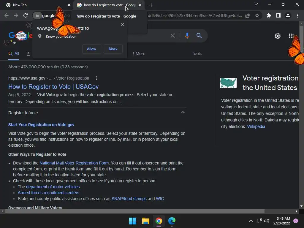
Task: Open the clock showing 3:46 AM
Action: click(281, 221)
